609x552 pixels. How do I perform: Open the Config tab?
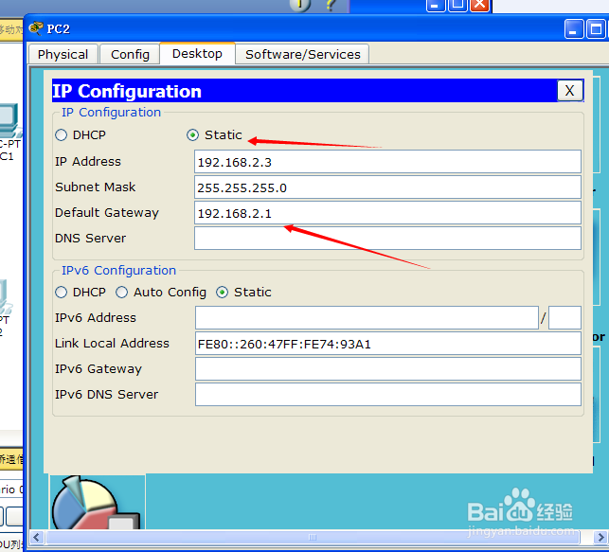(130, 54)
